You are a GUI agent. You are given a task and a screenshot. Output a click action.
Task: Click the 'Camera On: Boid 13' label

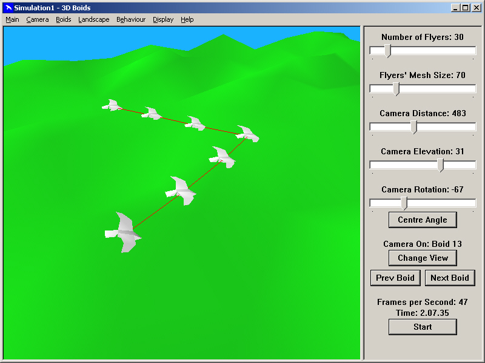point(423,244)
